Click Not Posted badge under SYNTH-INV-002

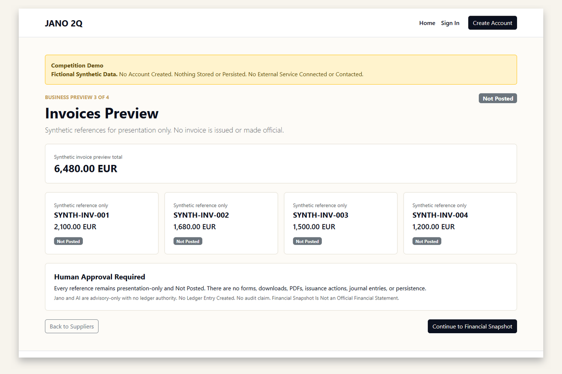[188, 241]
